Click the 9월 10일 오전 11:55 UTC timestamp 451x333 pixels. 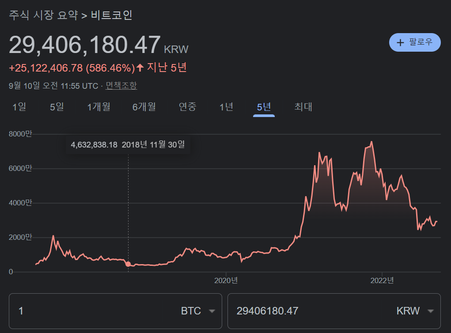point(53,86)
